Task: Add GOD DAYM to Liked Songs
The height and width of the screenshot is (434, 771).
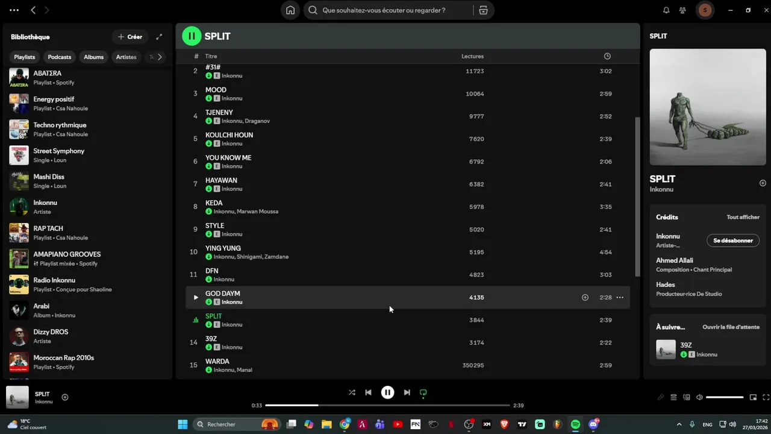Action: [585, 297]
